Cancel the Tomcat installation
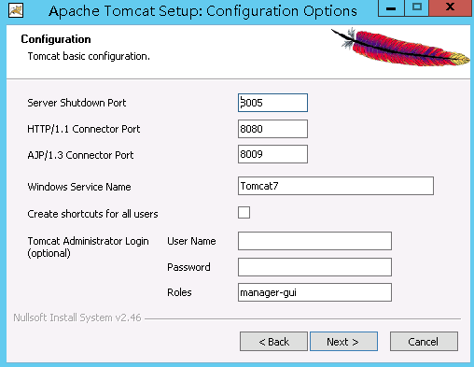The width and height of the screenshot is (474, 367). pos(424,342)
